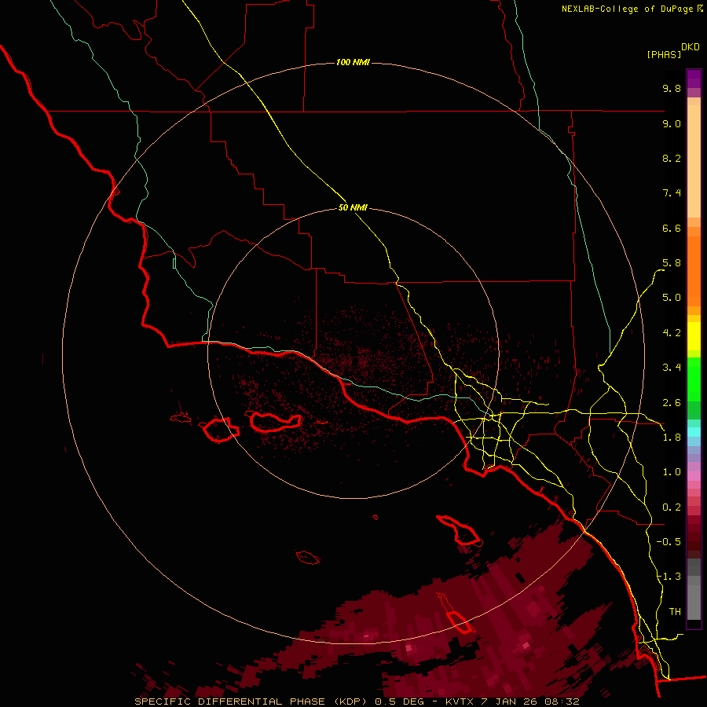Click the 7.4 scale value
The width and height of the screenshot is (707, 707).
click(x=672, y=193)
